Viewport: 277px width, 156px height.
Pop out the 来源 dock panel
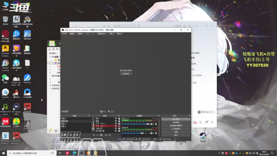[x=119, y=116]
